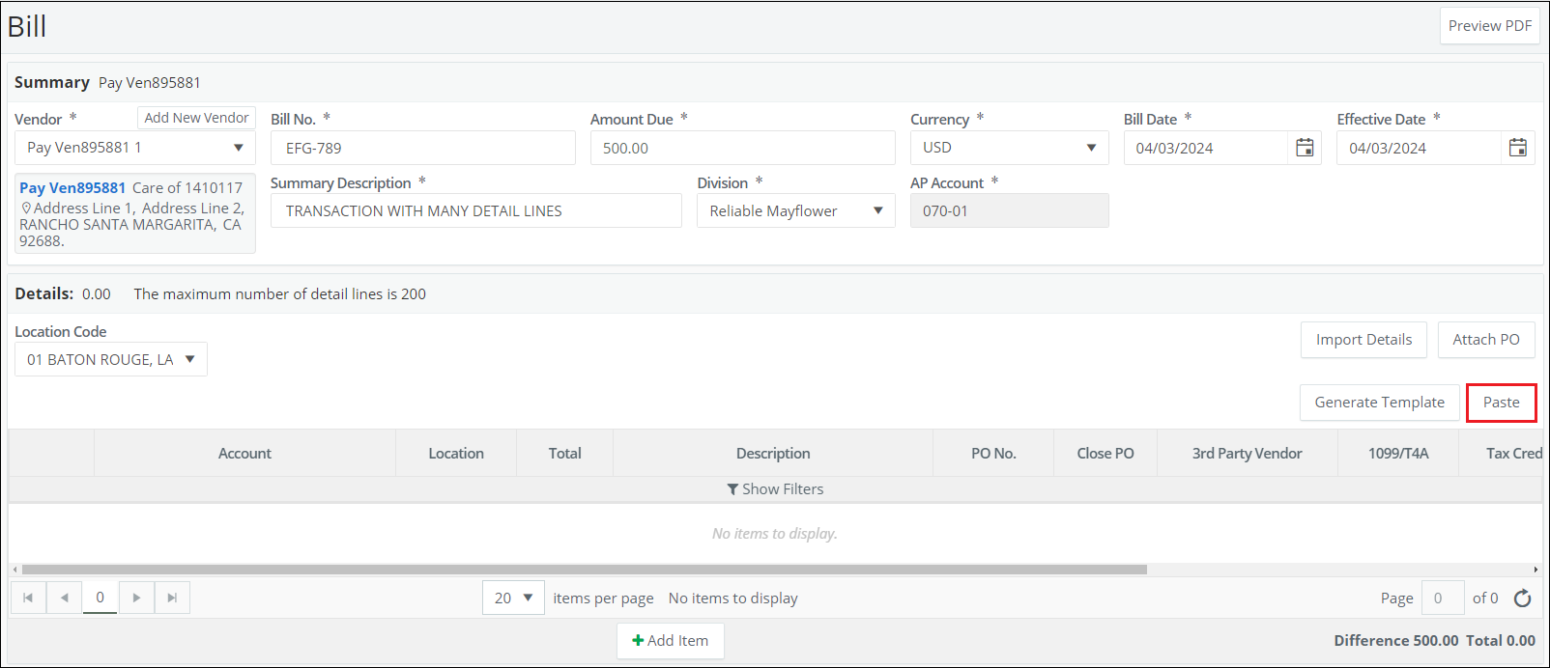Click Import Details button

click(1363, 340)
